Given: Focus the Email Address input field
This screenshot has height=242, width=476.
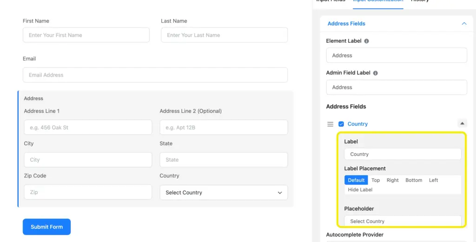Looking at the screenshot, I should point(155,75).
